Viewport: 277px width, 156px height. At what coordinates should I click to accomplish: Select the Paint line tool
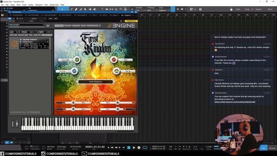pos(81,9)
